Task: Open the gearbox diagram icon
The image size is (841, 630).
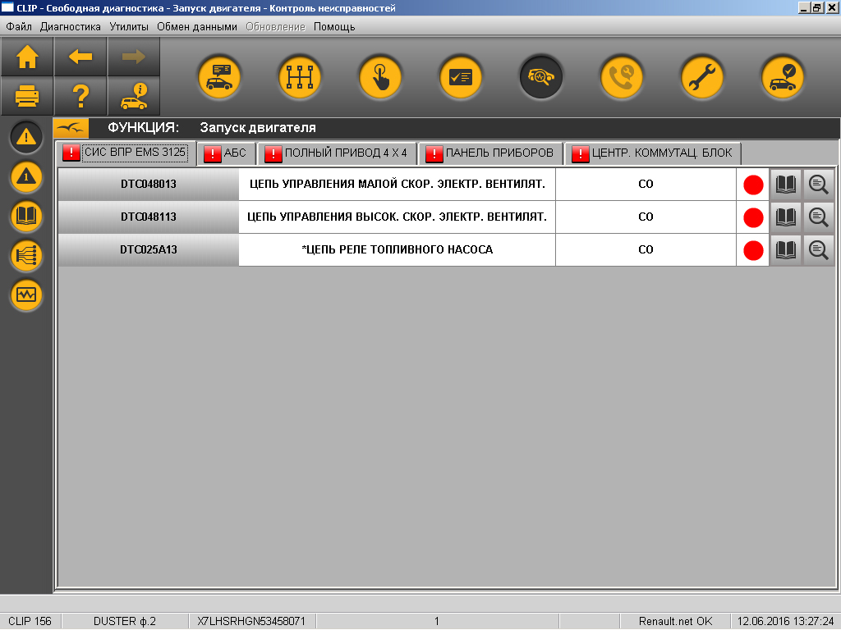Action: pyautogui.click(x=300, y=77)
